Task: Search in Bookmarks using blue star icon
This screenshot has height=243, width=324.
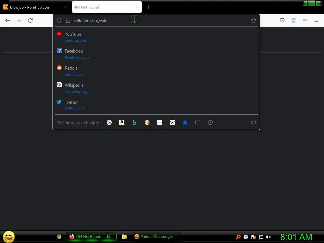Action: point(185,122)
